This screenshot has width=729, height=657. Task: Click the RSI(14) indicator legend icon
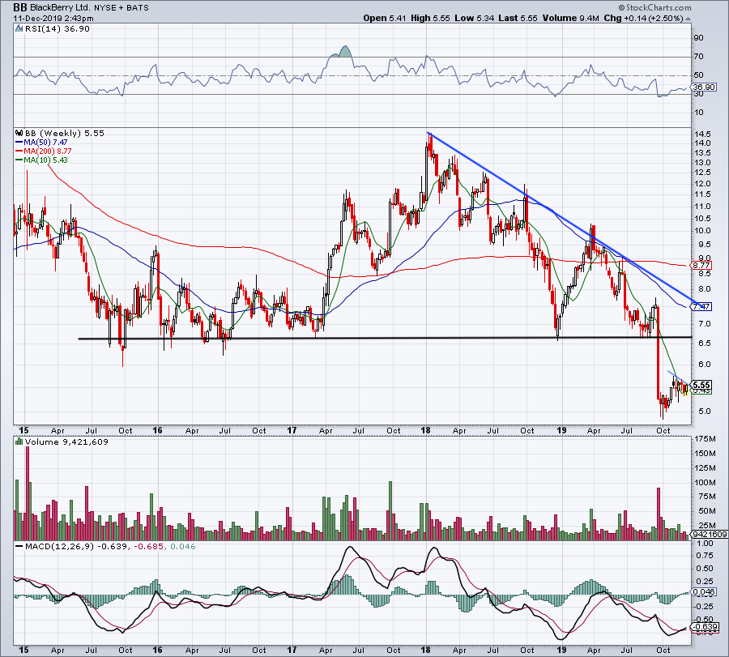point(19,29)
